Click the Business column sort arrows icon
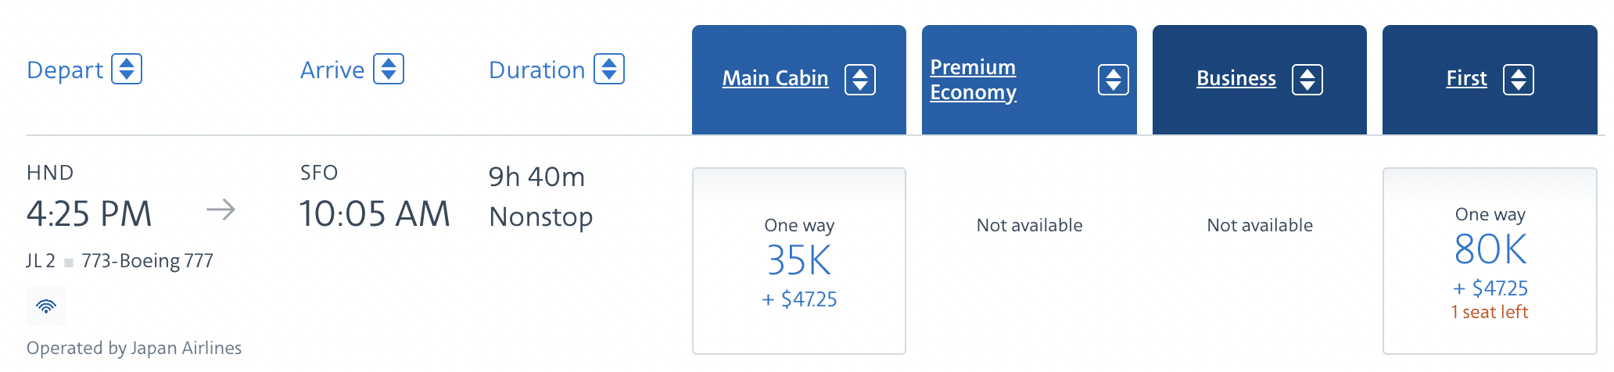1614x372 pixels. [x=1307, y=80]
